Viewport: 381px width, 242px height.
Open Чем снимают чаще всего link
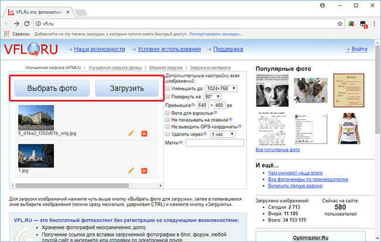click(x=295, y=173)
